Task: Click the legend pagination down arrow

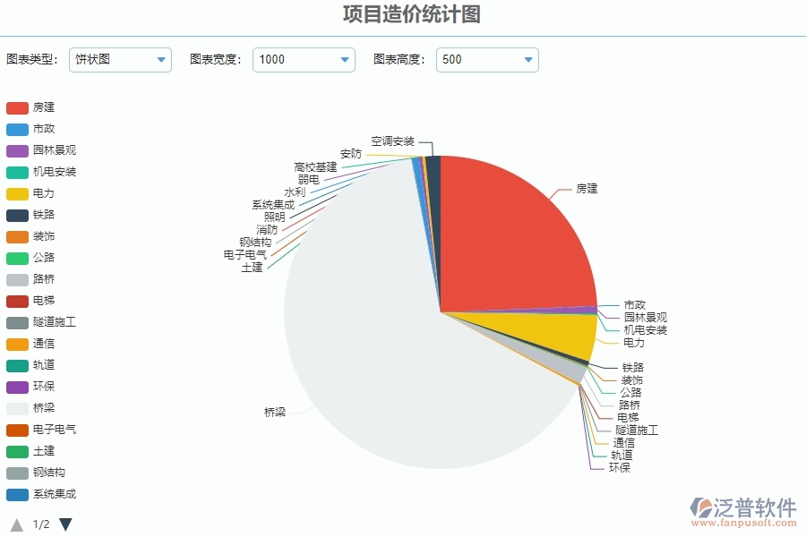Action: coord(65,524)
